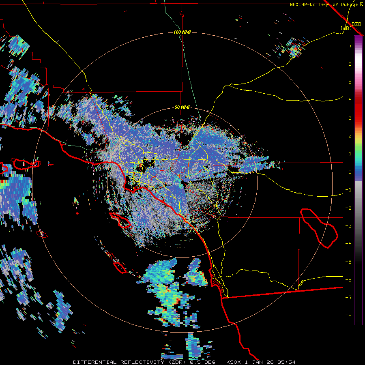The height and width of the screenshot is (365, 365).
Task: Click the 05:54 timestamp in the caption
Action: 288,362
